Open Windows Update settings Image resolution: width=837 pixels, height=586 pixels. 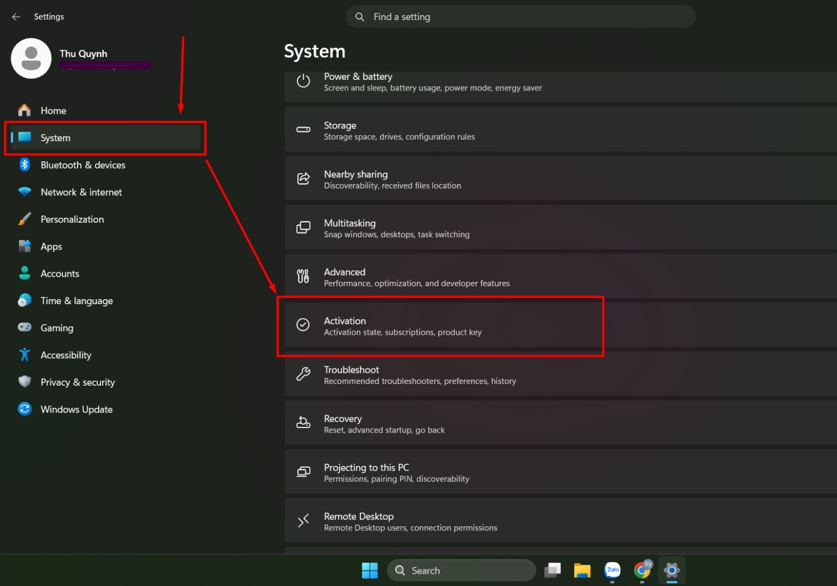[105, 410]
